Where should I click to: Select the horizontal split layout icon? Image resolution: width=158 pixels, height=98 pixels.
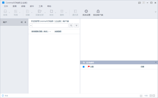[151, 96]
